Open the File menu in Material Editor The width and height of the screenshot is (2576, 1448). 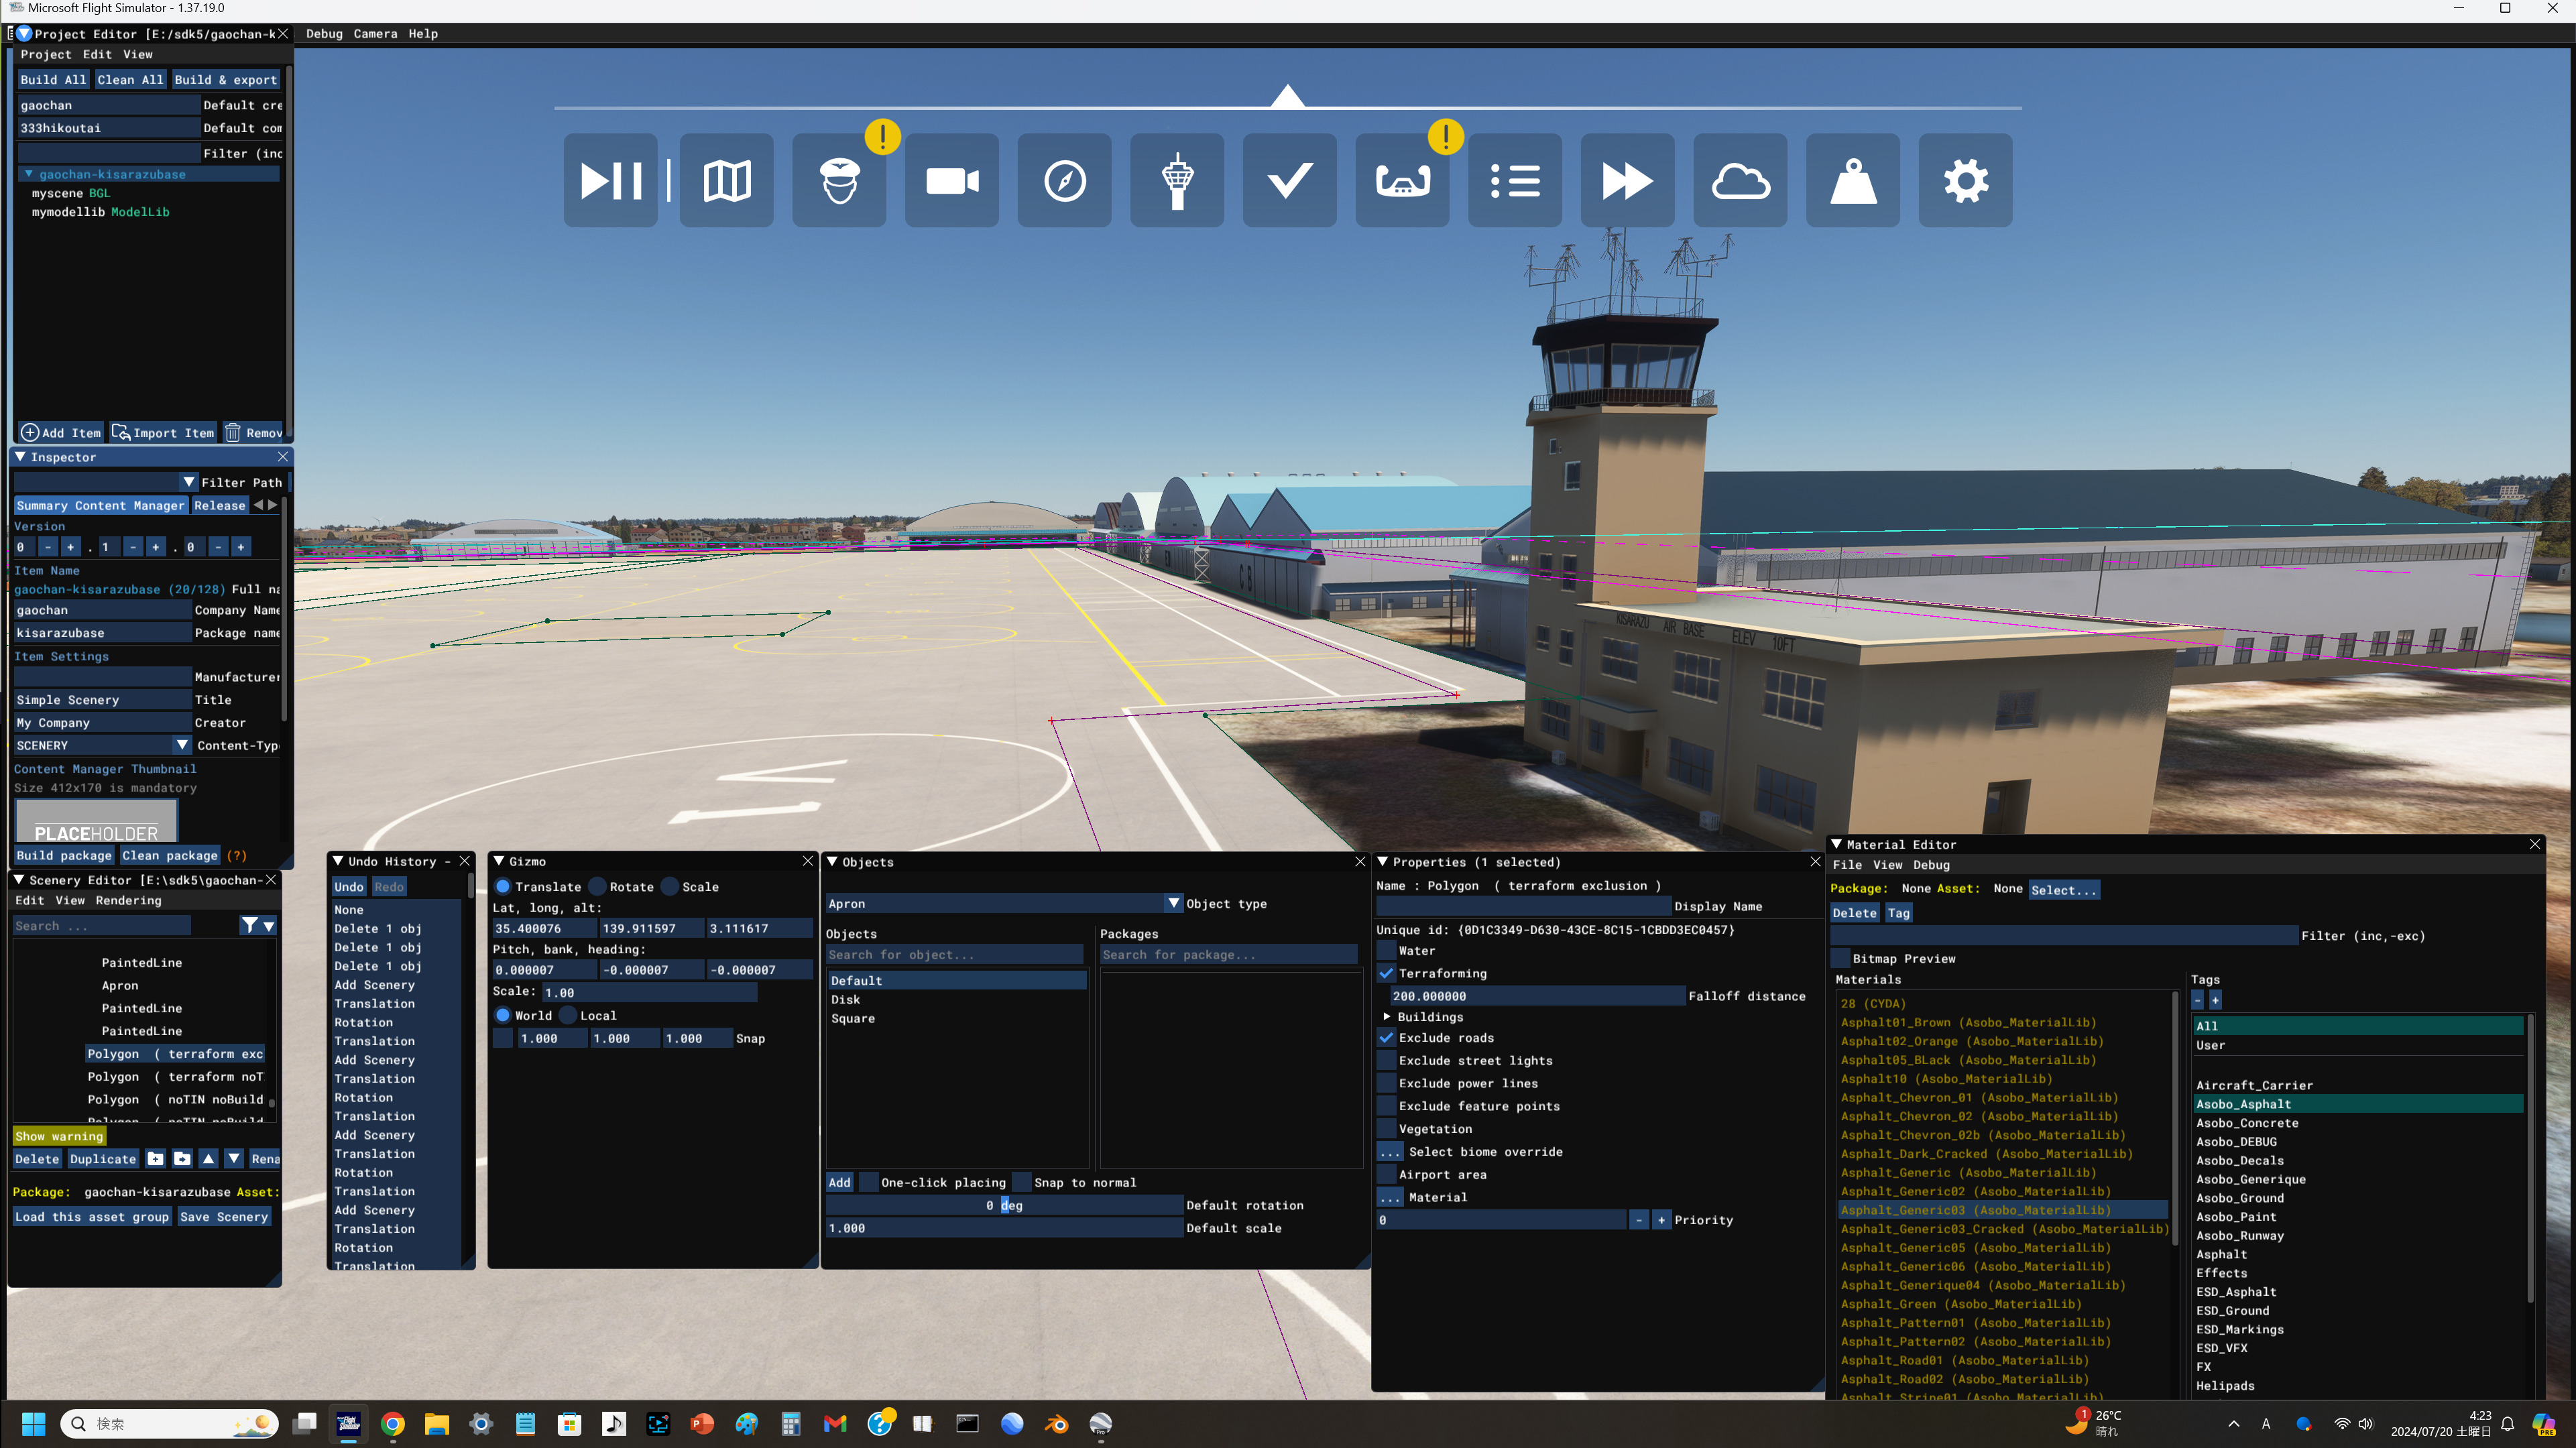(x=1847, y=866)
